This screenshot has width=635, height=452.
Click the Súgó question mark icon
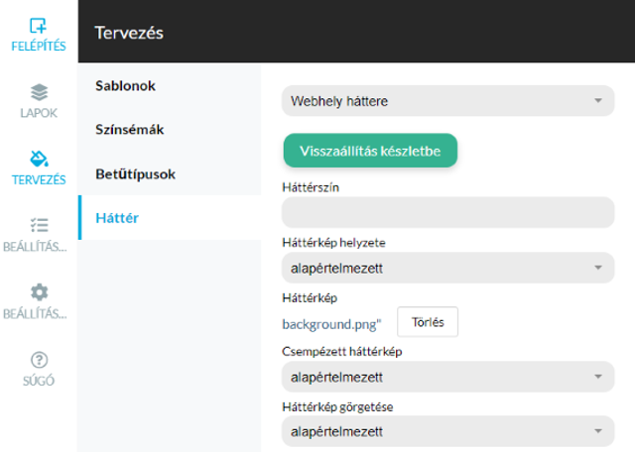pos(39,360)
